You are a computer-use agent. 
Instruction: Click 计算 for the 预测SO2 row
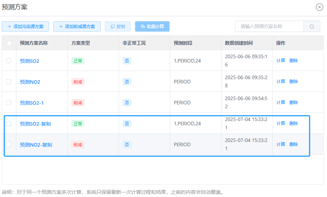click(281, 61)
